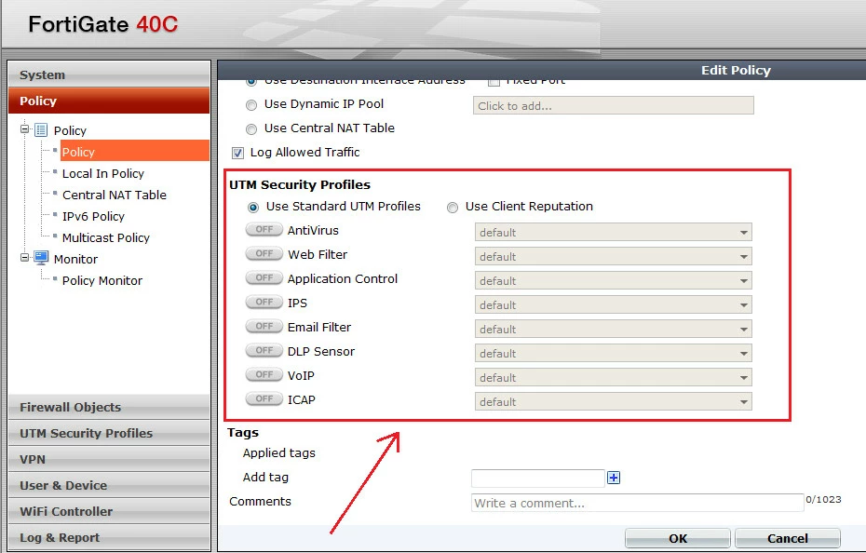Open the Email Filter profile dropdown
This screenshot has height=553, width=866.
[x=613, y=330]
